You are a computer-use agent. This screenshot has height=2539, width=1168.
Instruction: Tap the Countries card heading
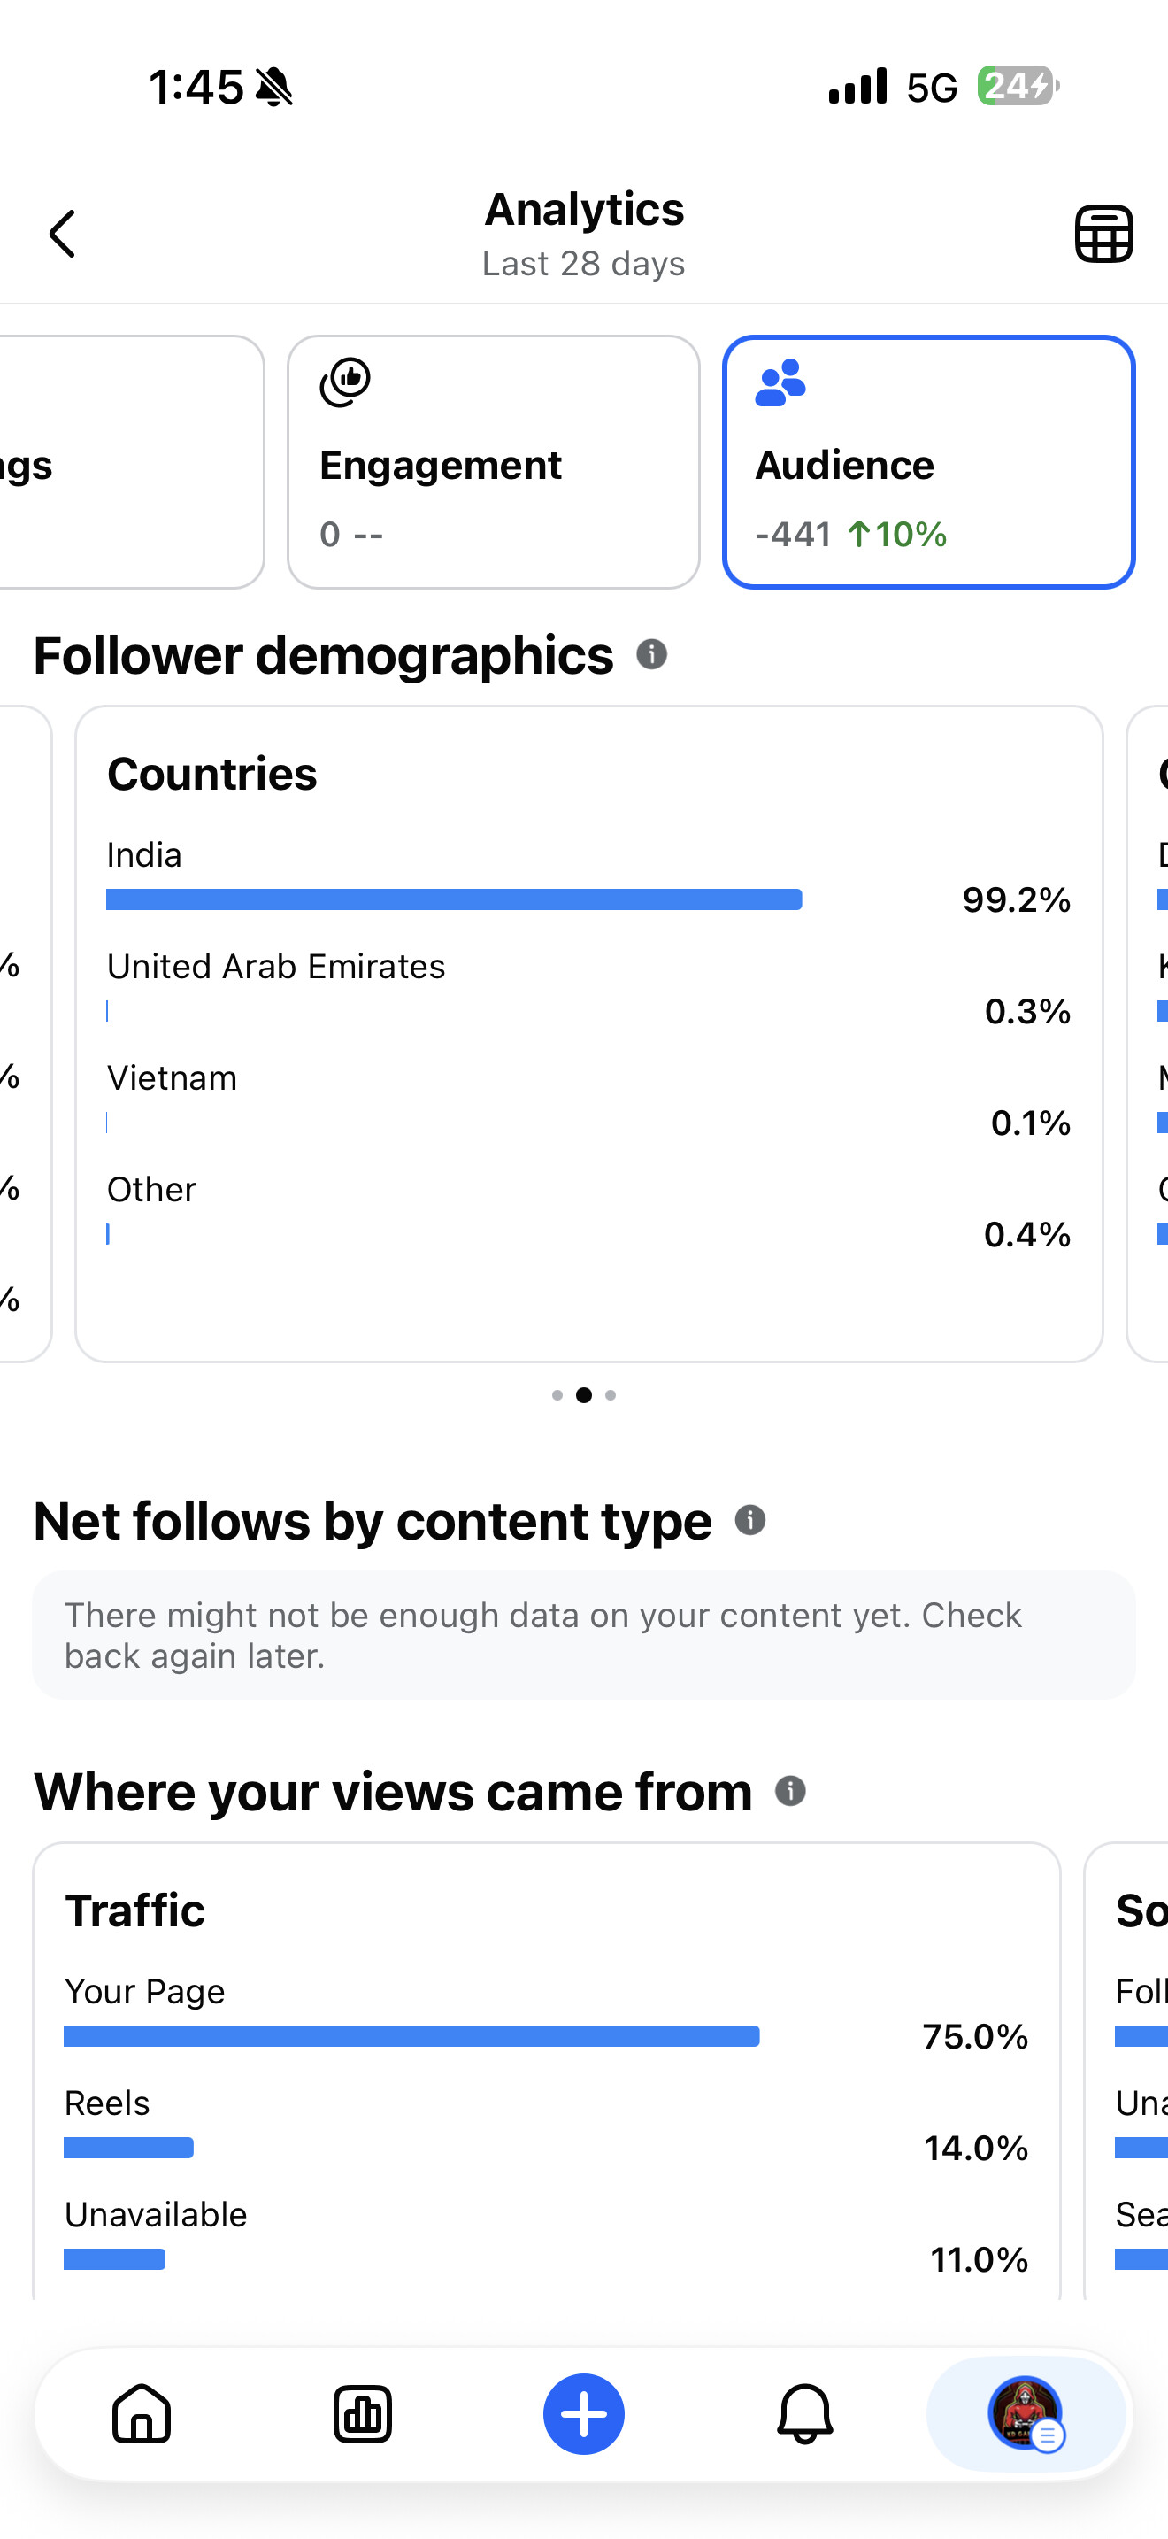tap(211, 774)
